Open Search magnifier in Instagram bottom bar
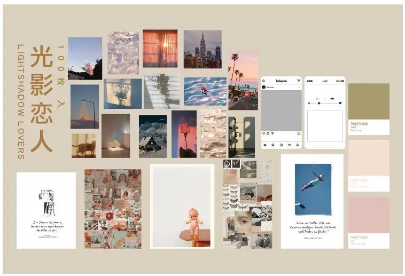The width and height of the screenshot is (405, 276). click(273, 145)
